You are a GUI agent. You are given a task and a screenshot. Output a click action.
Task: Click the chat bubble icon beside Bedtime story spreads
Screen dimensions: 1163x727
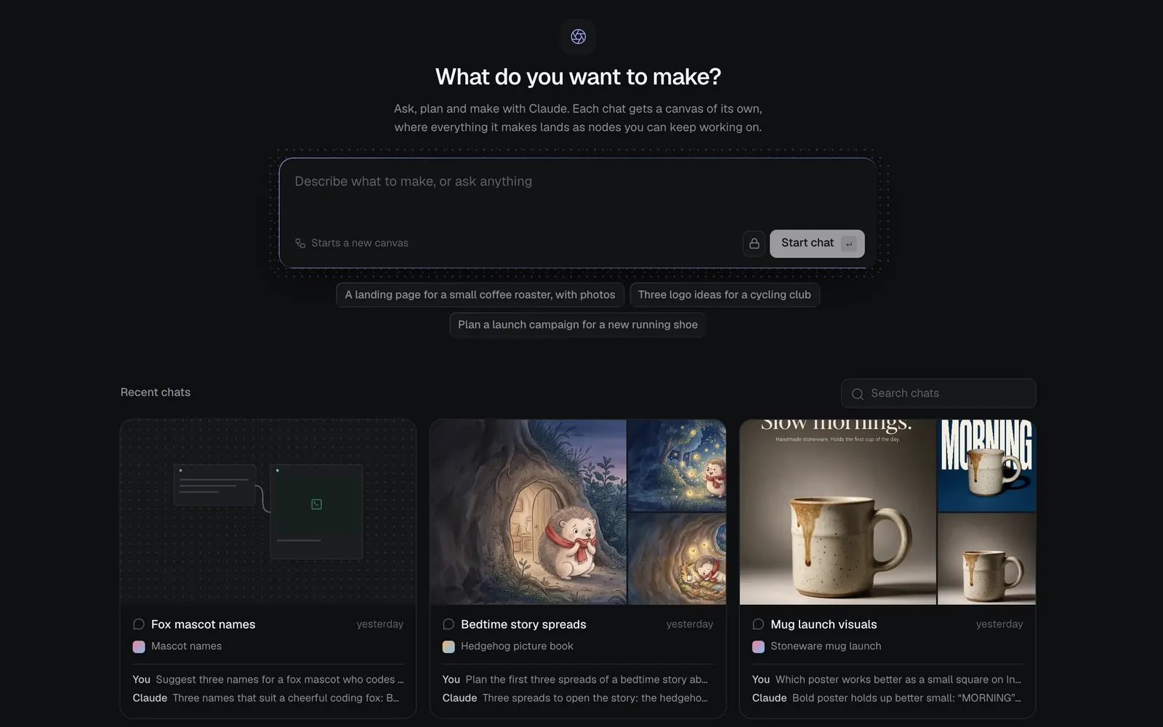pyautogui.click(x=448, y=624)
